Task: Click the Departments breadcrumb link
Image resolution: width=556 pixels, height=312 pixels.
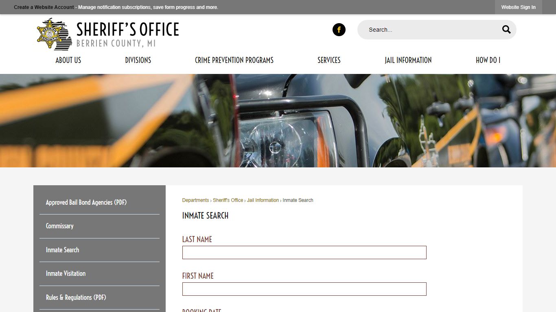Action: point(195,200)
